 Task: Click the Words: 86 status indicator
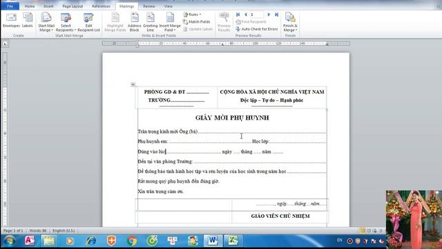[38, 230]
